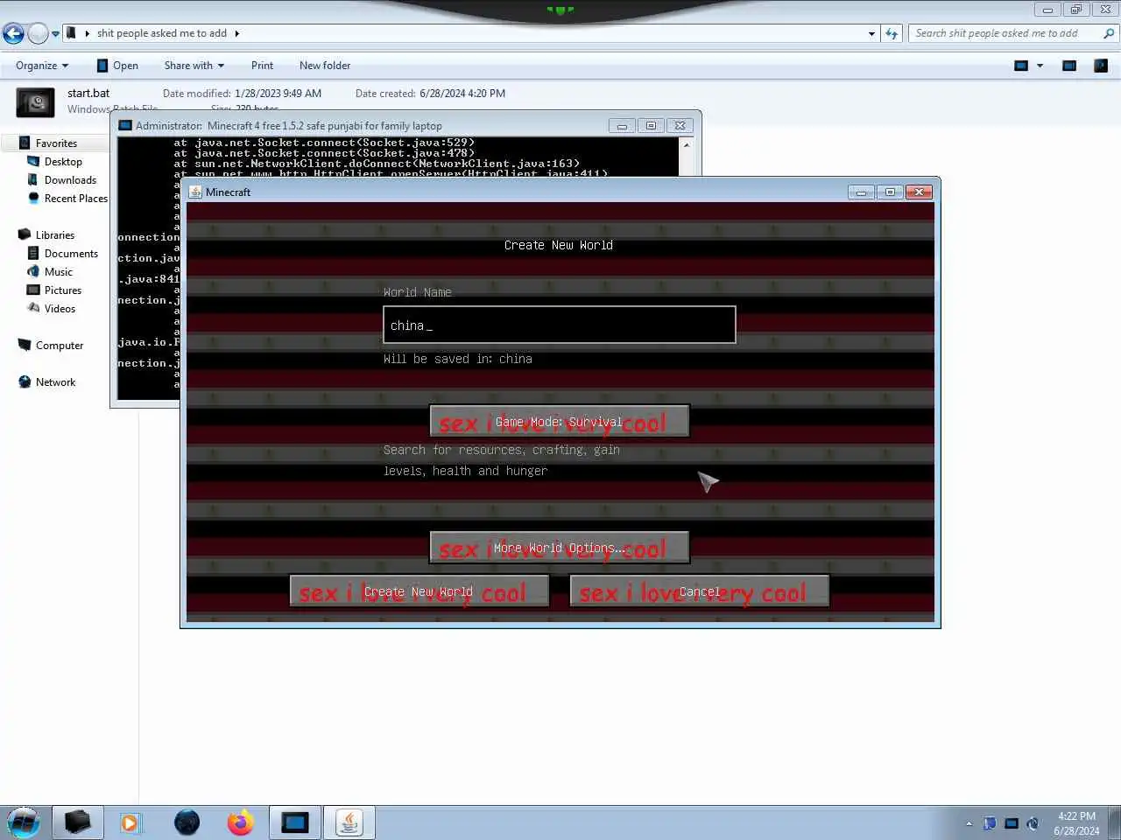Viewport: 1121px width, 840px height.
Task: Open Music library in navigation pane
Action: 58,272
